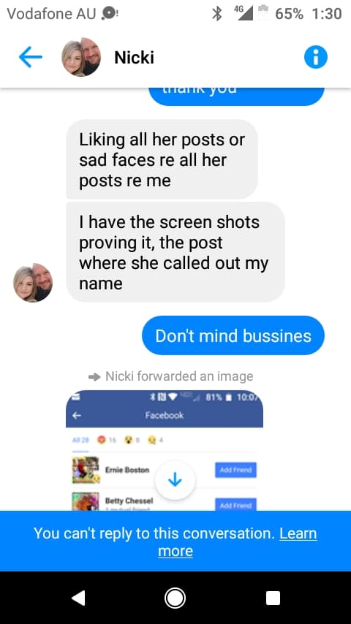Tap "You can't reply" notice banner
This screenshot has height=624, width=351.
(x=175, y=541)
